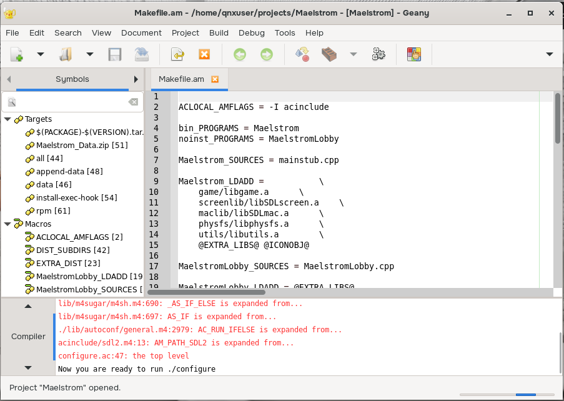Click the Open file toolbar icon
564x401 pixels.
point(66,55)
